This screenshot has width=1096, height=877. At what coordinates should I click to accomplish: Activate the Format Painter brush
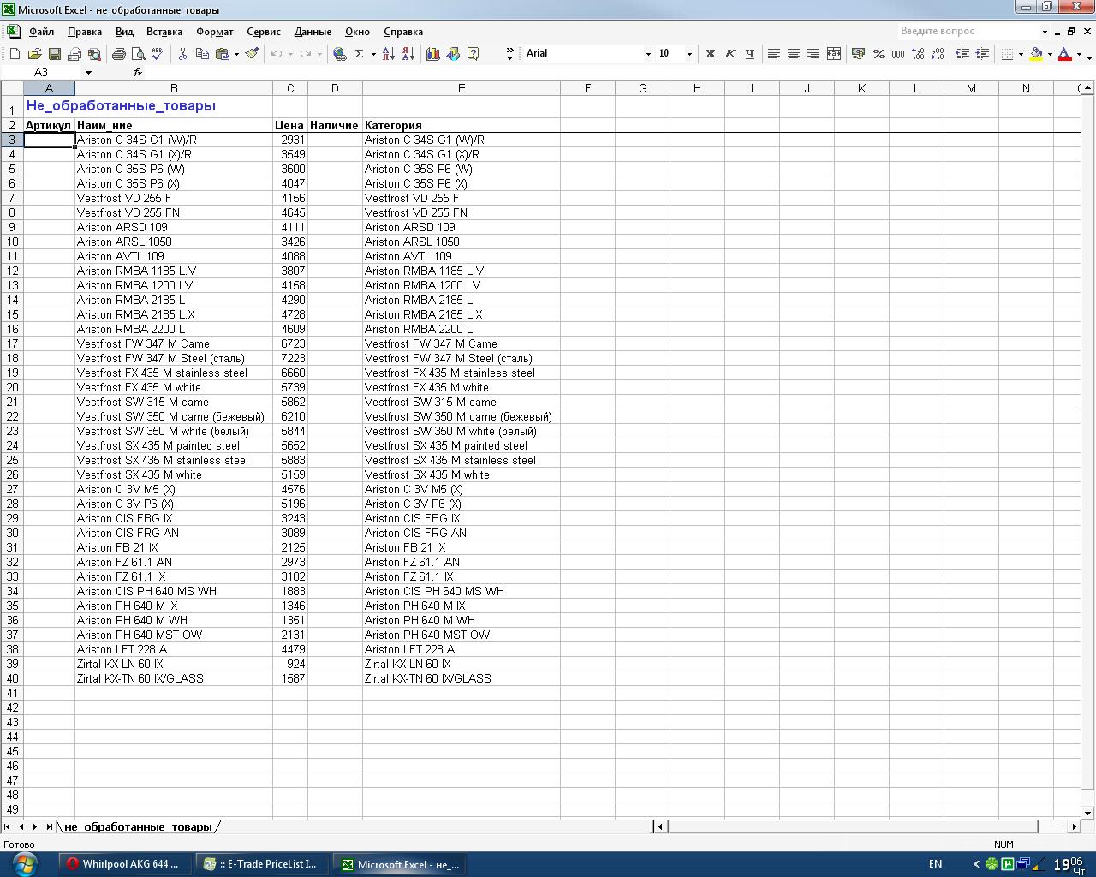point(252,54)
